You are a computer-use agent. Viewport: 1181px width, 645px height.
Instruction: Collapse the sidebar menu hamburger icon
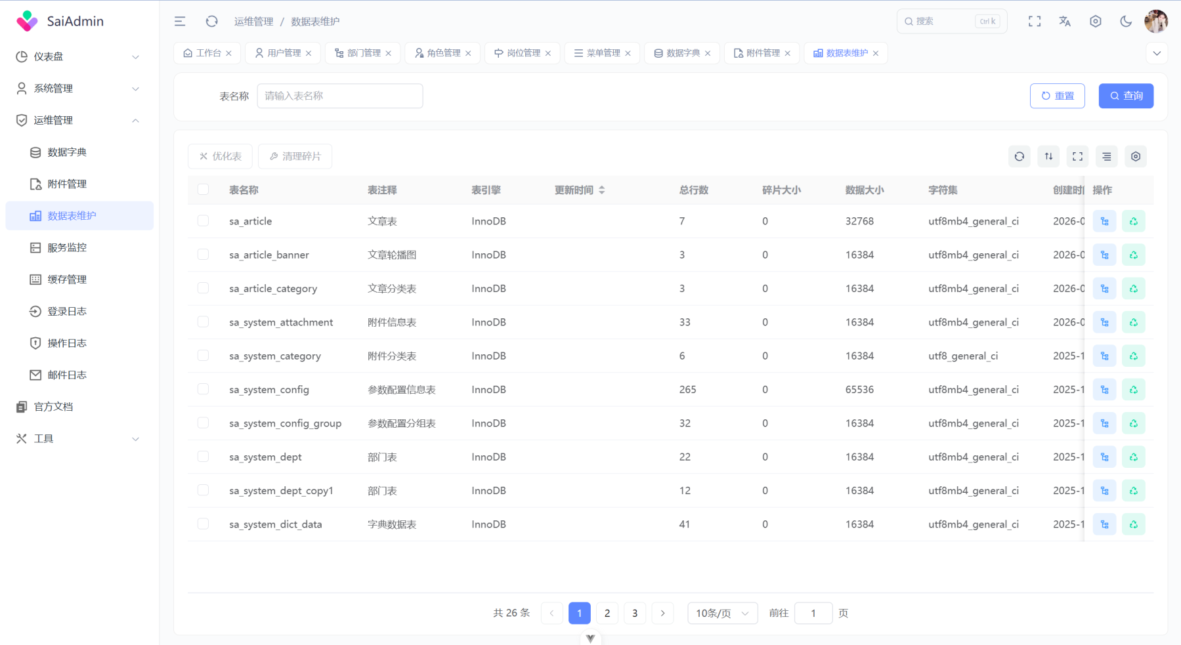click(x=179, y=22)
